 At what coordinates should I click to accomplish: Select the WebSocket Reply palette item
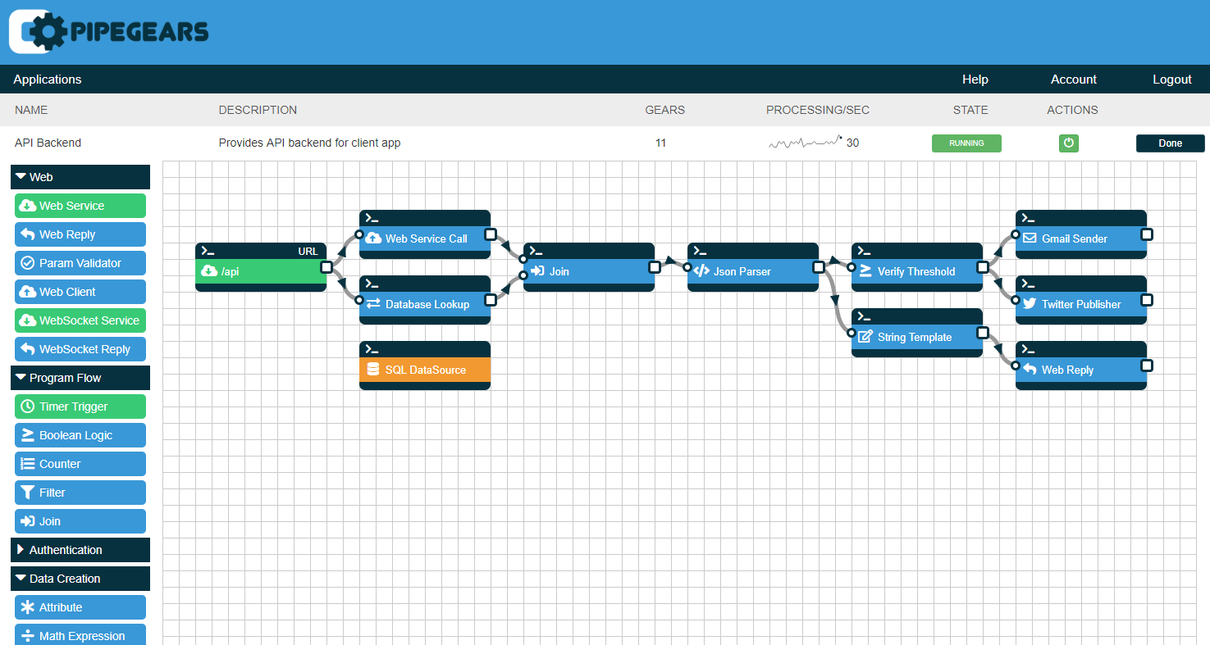click(80, 349)
